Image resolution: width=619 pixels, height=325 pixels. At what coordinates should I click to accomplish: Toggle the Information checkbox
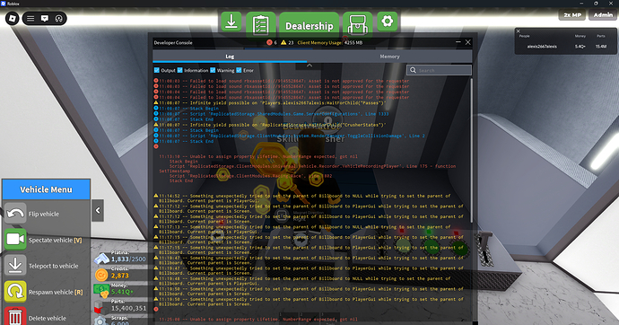[180, 70]
